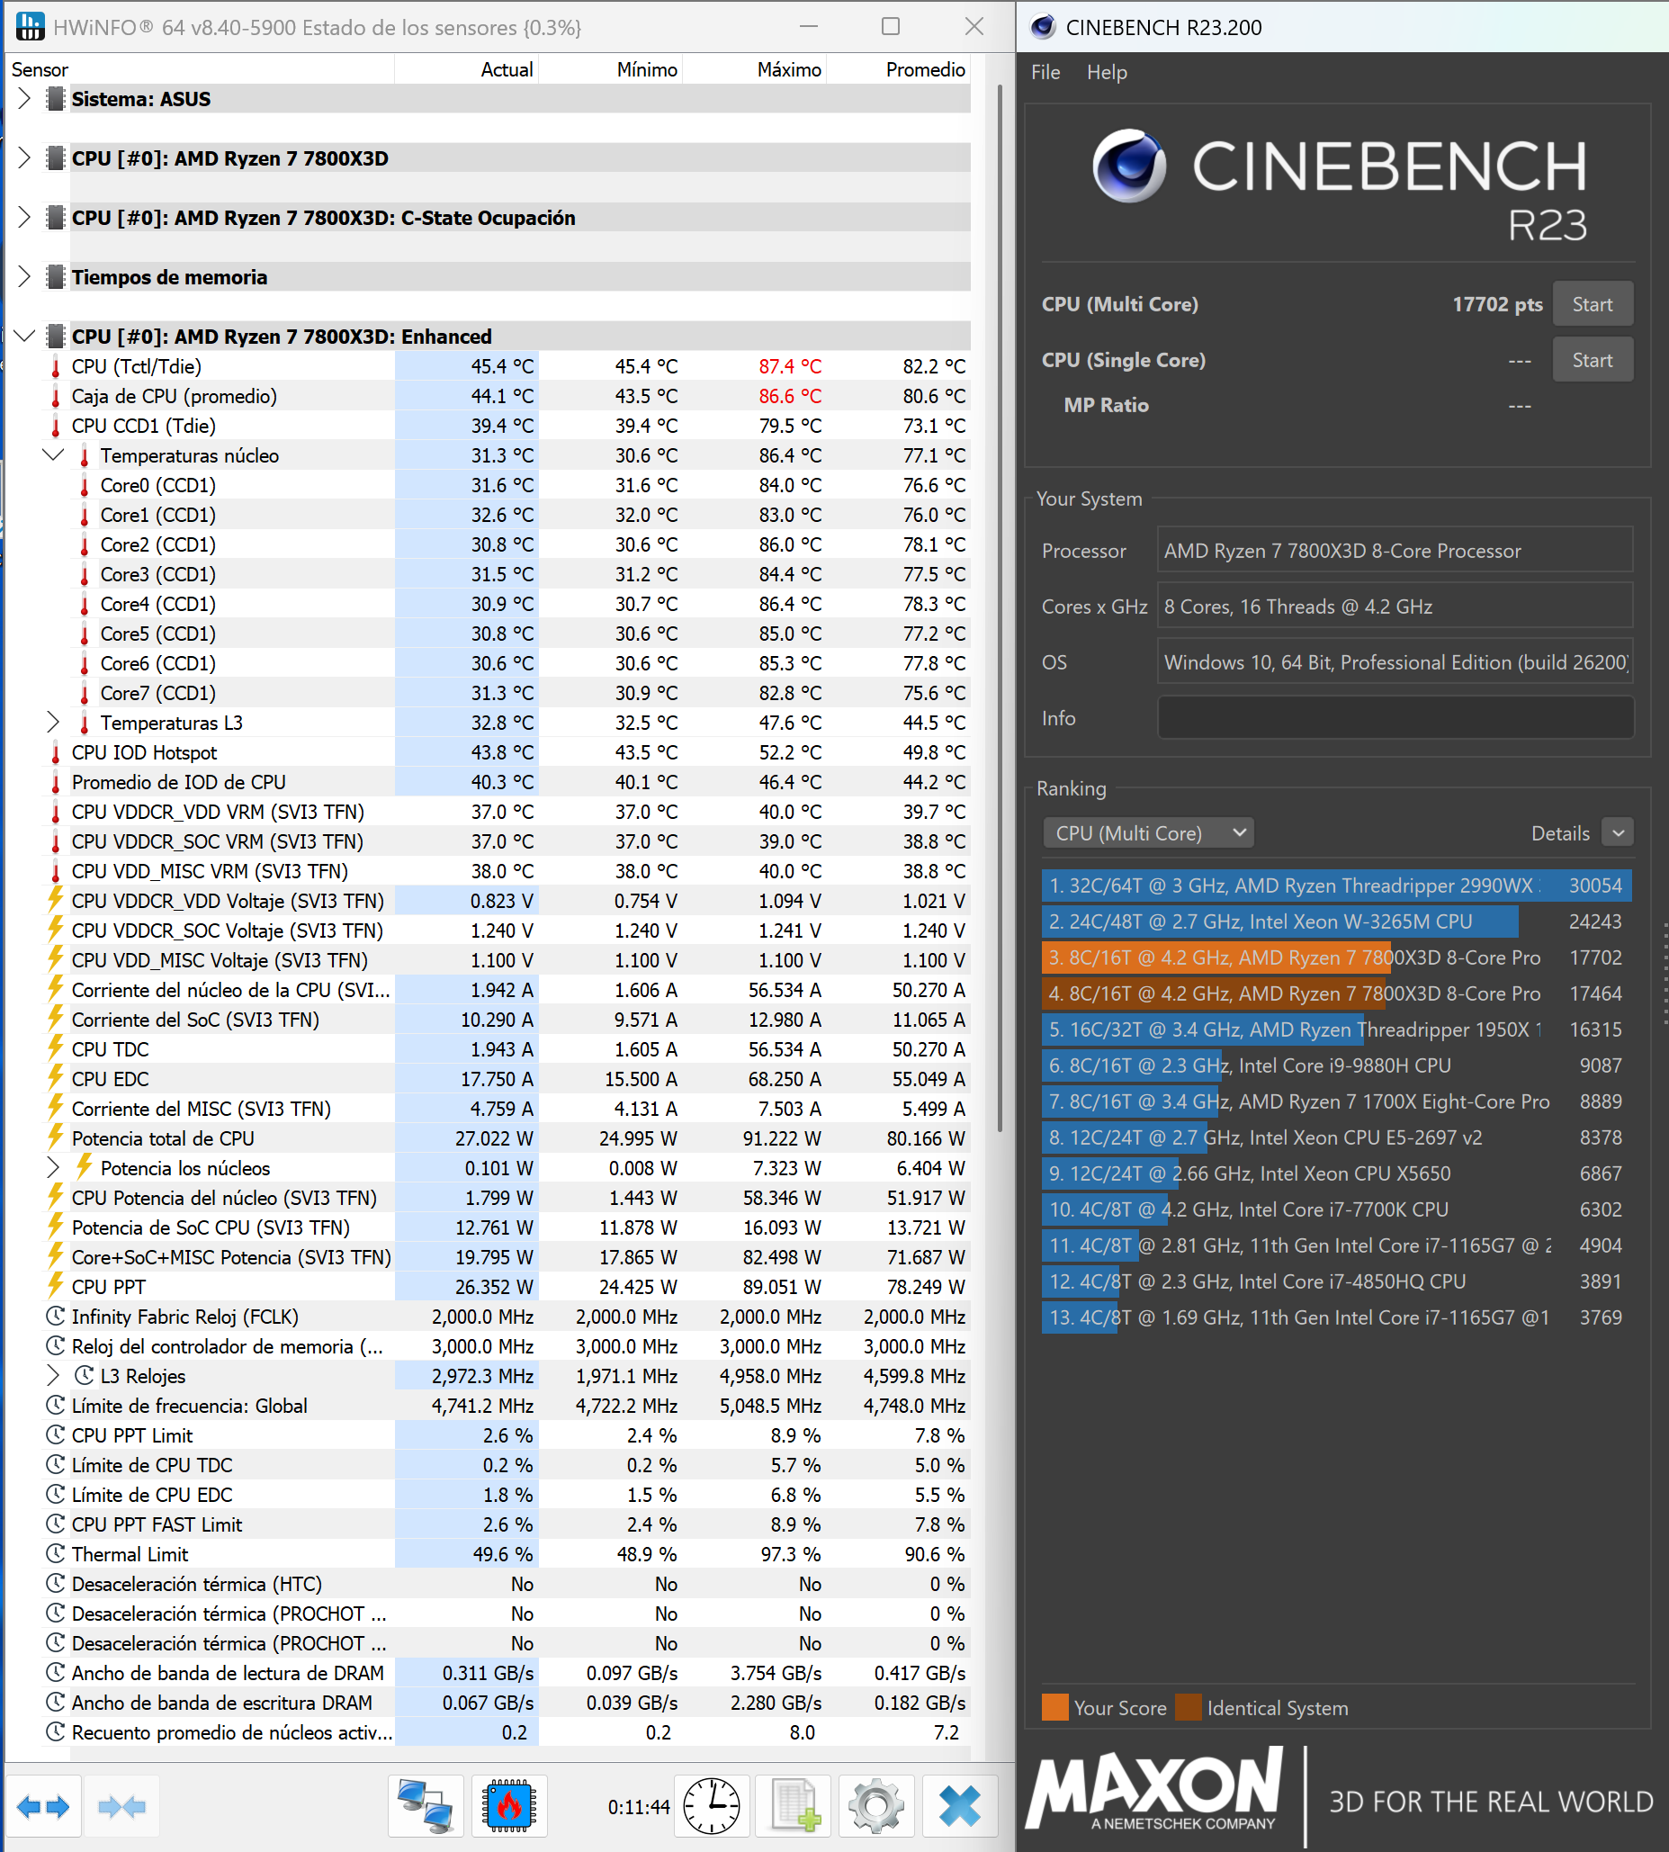Click the clock reset timer icon
The image size is (1669, 1852).
point(712,1806)
